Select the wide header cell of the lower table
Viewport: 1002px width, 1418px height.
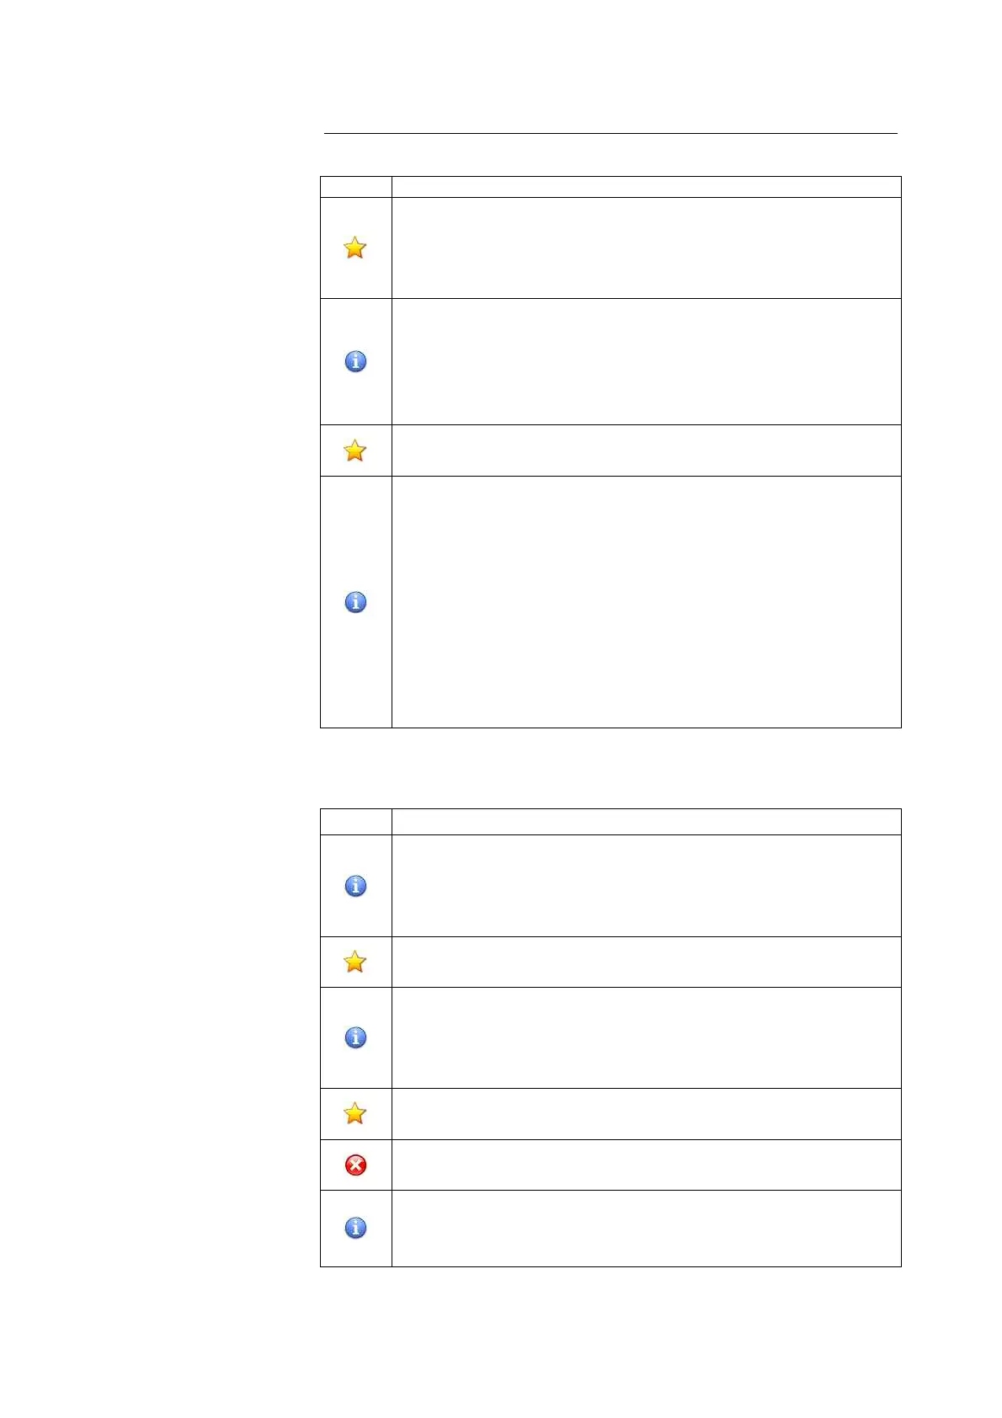[x=646, y=822]
